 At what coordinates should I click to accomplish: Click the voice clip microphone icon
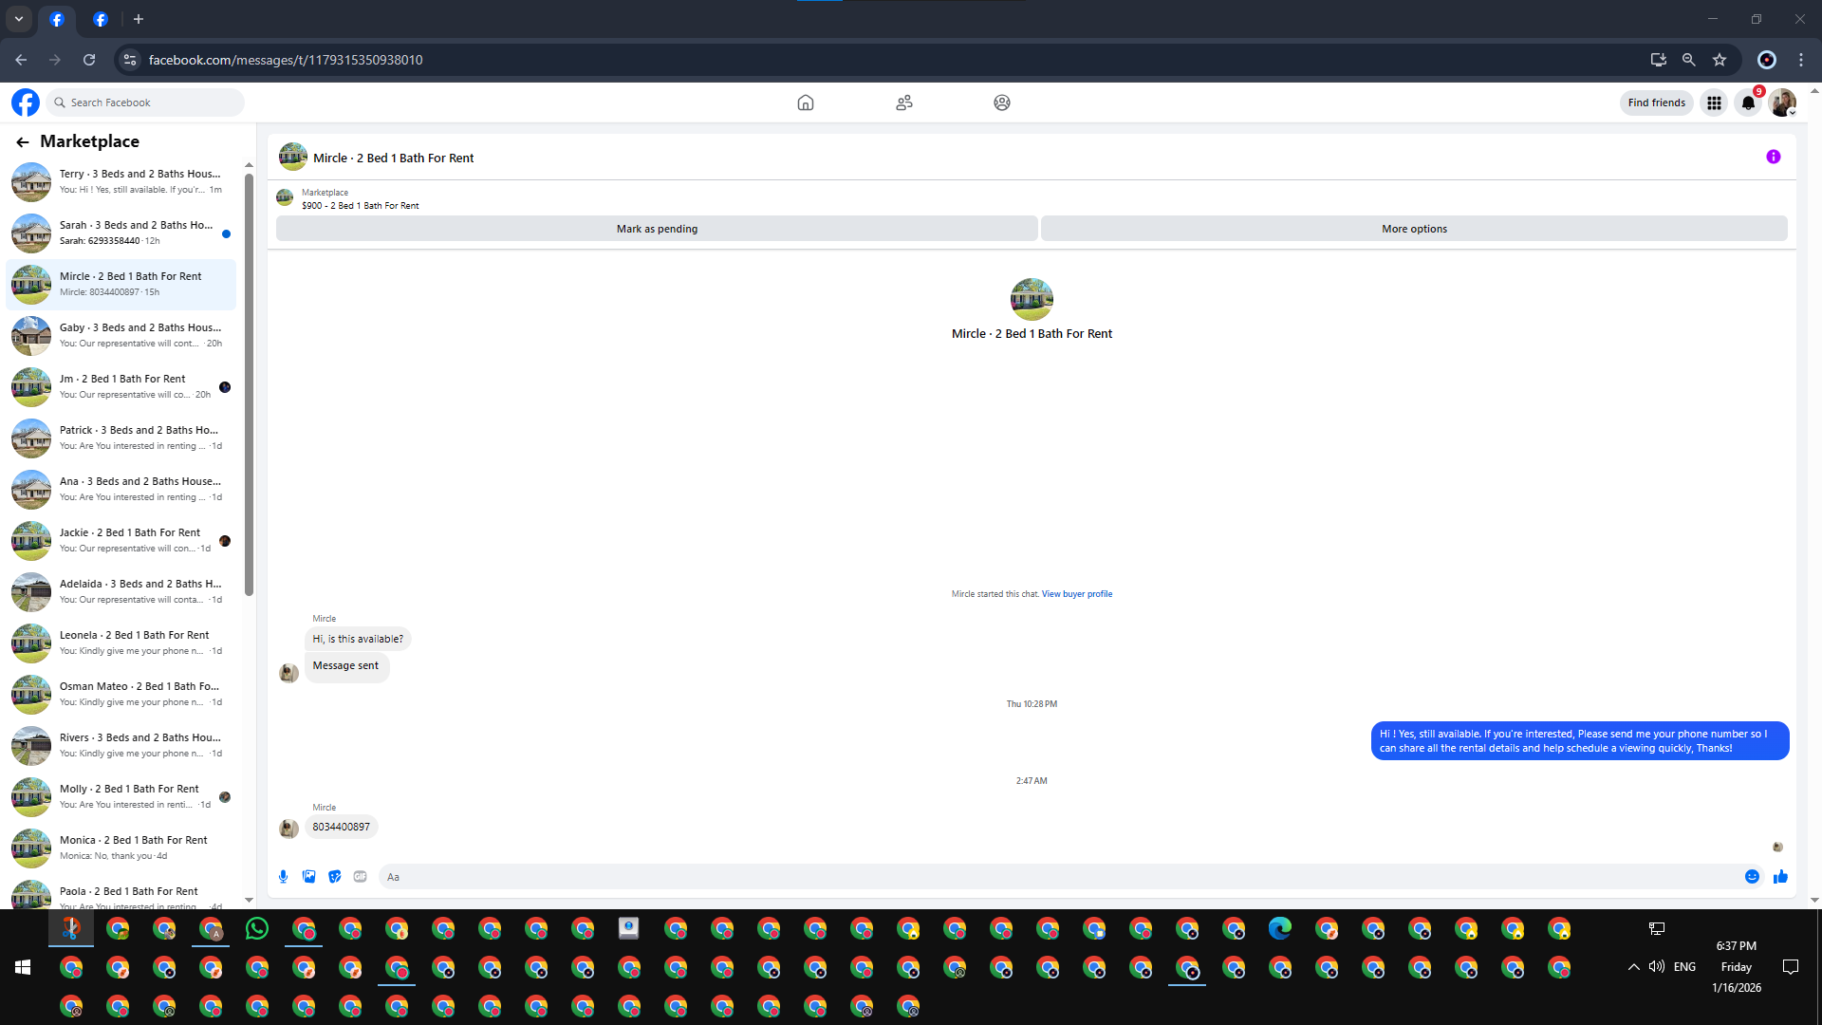[283, 877]
